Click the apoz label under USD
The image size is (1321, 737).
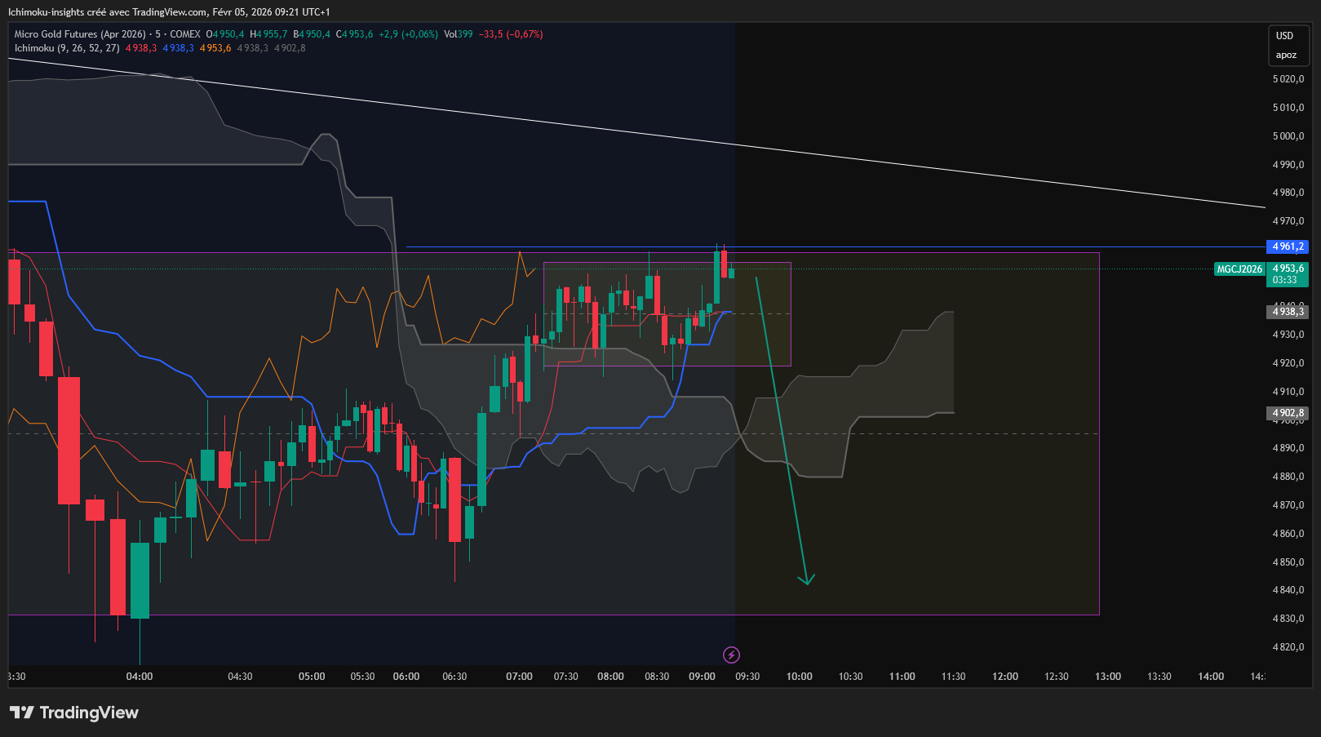[x=1286, y=55]
